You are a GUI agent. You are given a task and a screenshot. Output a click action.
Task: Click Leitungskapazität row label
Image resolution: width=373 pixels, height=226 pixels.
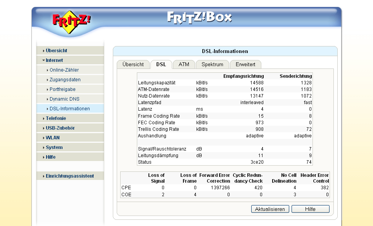tap(157, 83)
